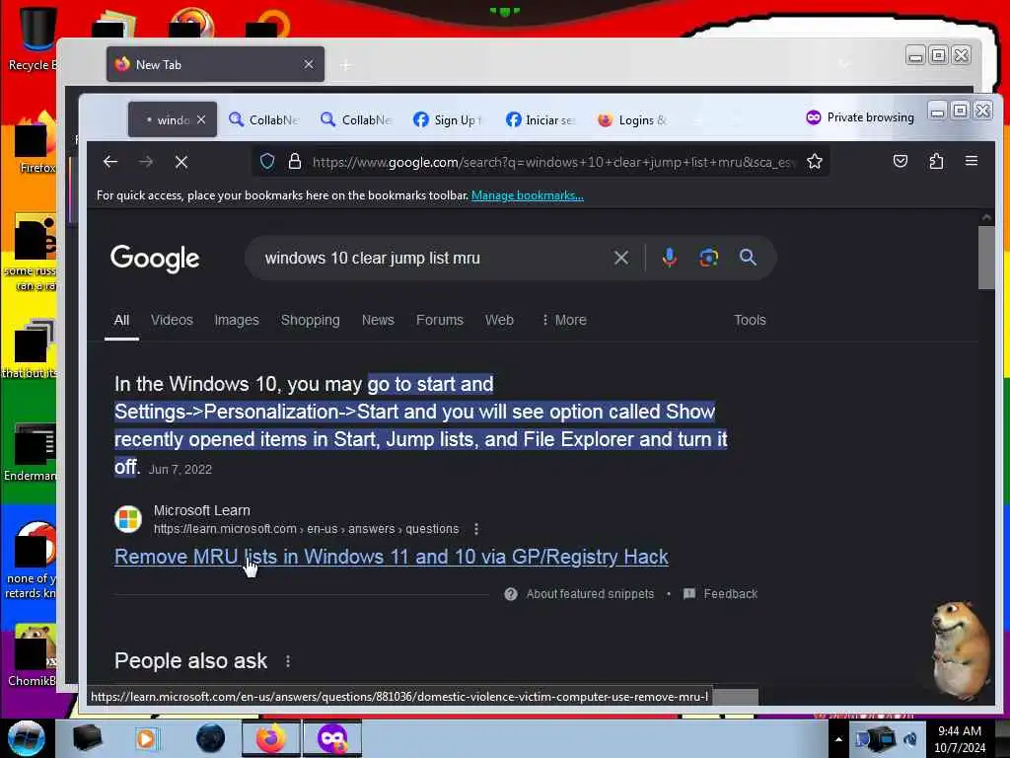The width and height of the screenshot is (1010, 758).
Task: Open the Save to Pocket icon
Action: (x=901, y=161)
